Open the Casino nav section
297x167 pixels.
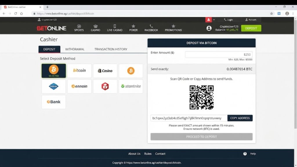tap(95, 28)
